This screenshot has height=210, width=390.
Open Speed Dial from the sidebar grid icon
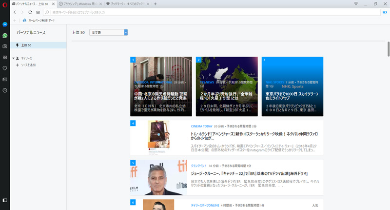pyautogui.click(x=5, y=57)
